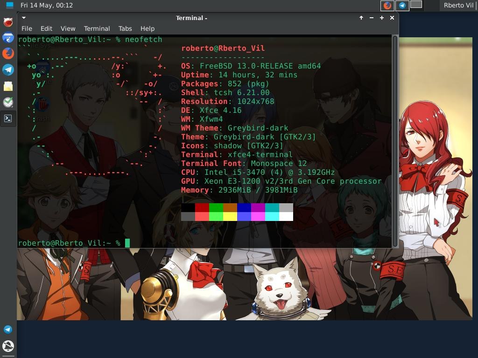Click the green cursor at the terminal prompt

click(x=127, y=243)
